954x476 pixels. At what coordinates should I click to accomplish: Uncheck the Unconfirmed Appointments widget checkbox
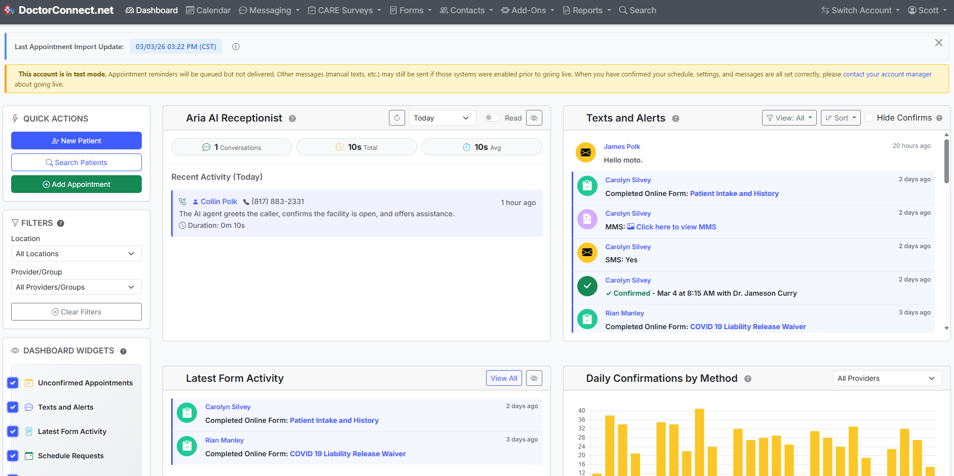pos(13,383)
